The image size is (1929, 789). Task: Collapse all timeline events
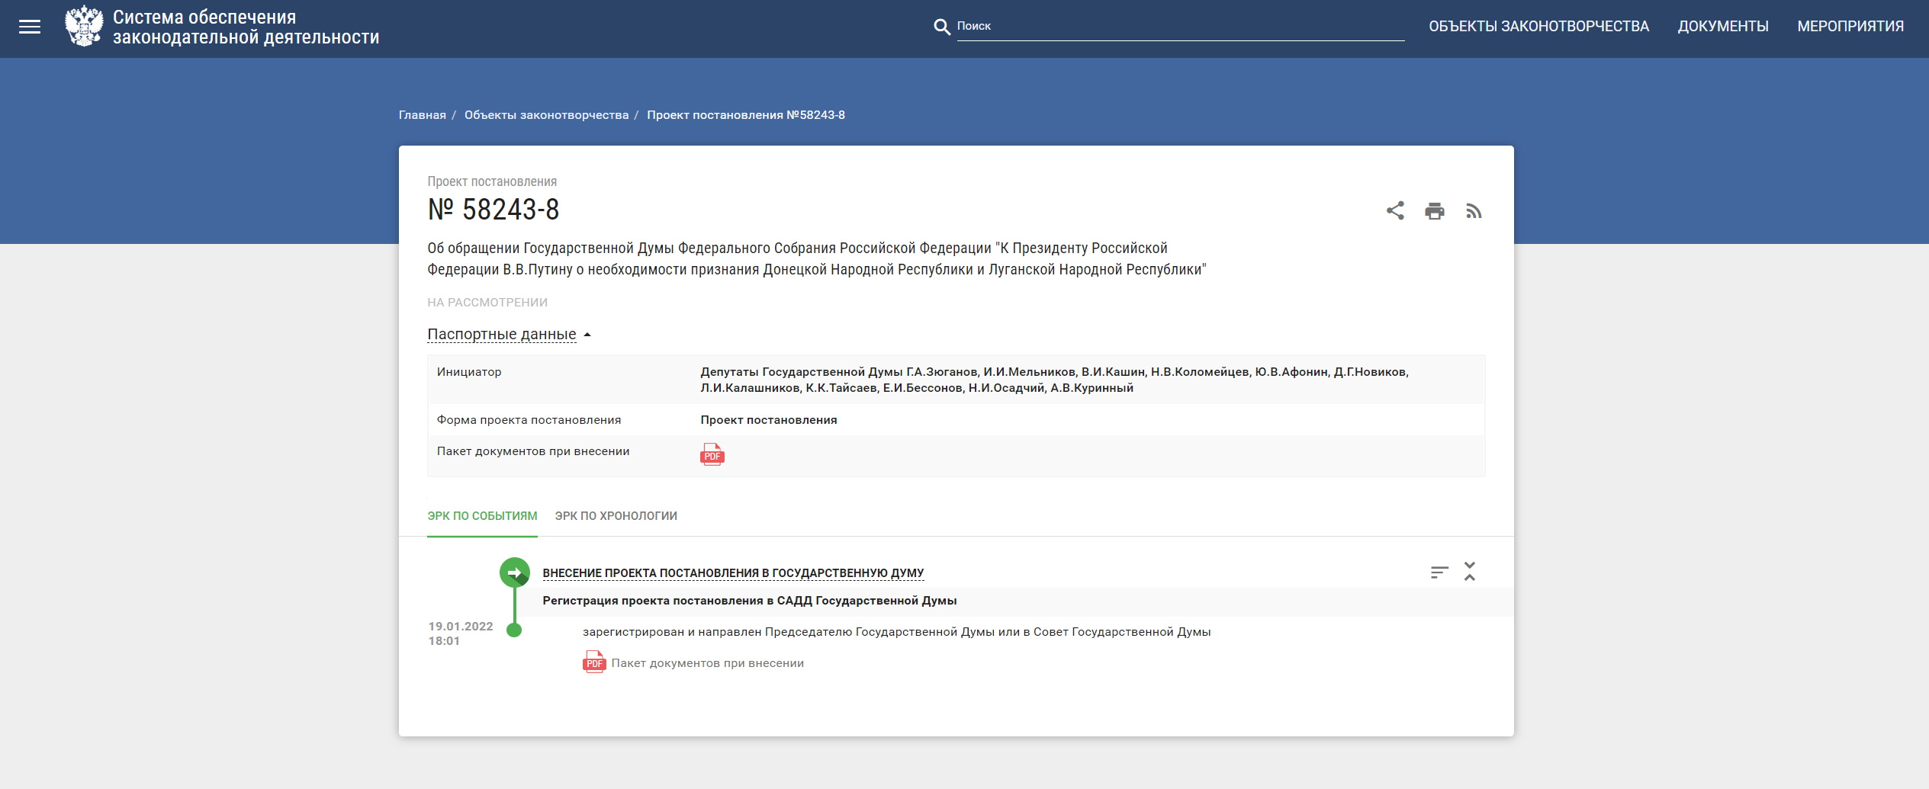(x=1469, y=571)
